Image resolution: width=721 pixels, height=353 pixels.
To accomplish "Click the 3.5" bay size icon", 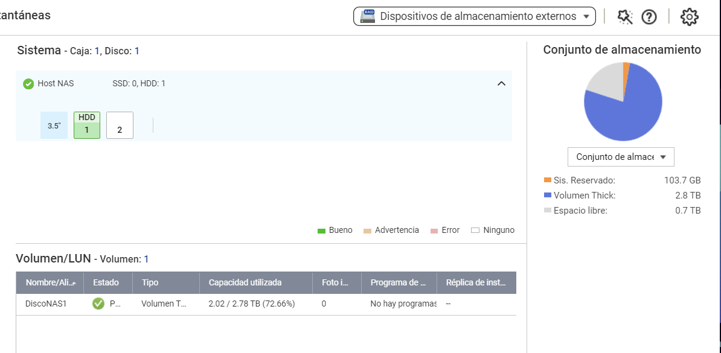I will coord(54,126).
